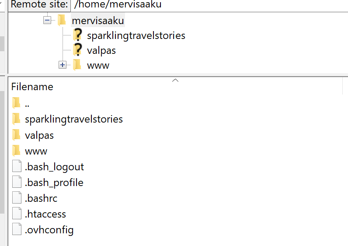Image resolution: width=348 pixels, height=246 pixels.
Task: Select the .bashrc file
Action: (41, 198)
